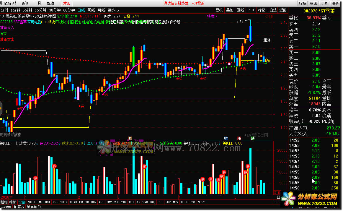The width and height of the screenshot is (343, 211).
Task: Open the 资讯 menu
Action: [25, 3]
